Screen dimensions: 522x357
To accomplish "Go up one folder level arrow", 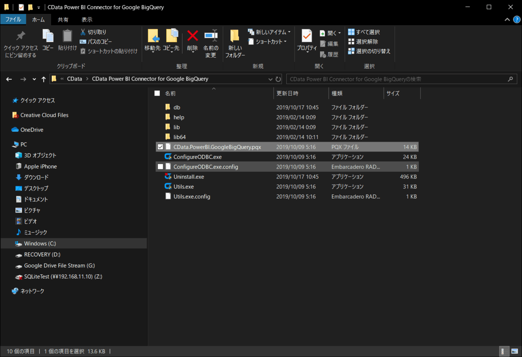I will (x=43, y=79).
